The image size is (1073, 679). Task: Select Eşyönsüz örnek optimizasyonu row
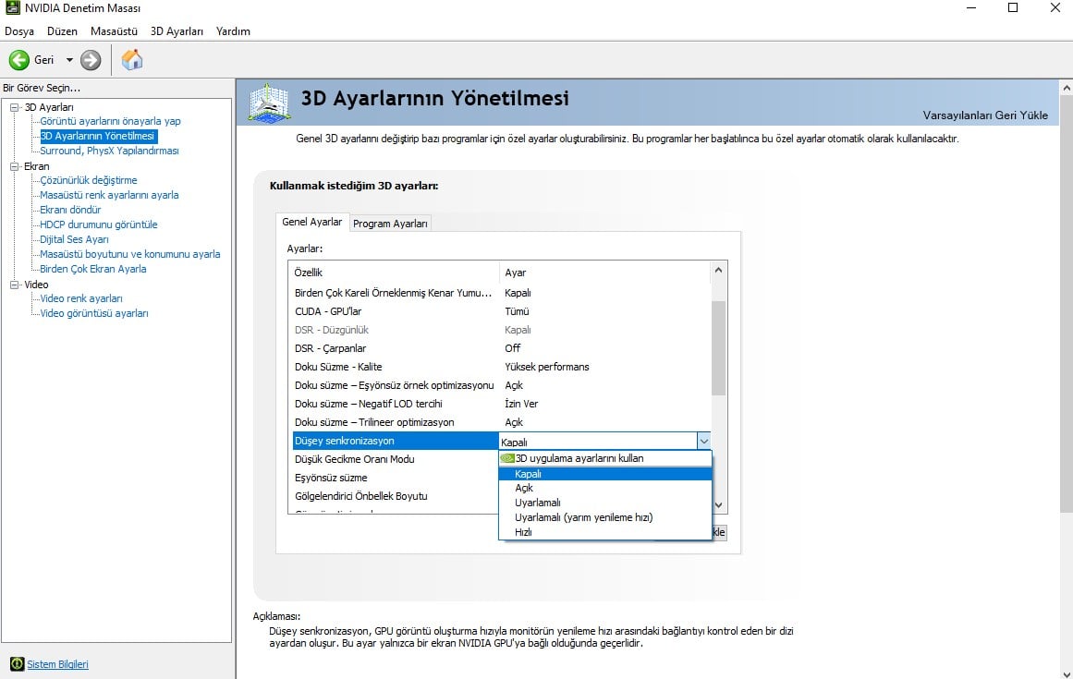(x=501, y=385)
